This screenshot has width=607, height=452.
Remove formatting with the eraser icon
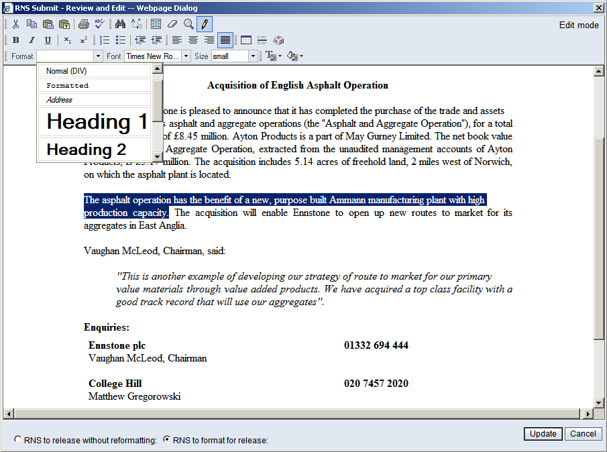[172, 24]
